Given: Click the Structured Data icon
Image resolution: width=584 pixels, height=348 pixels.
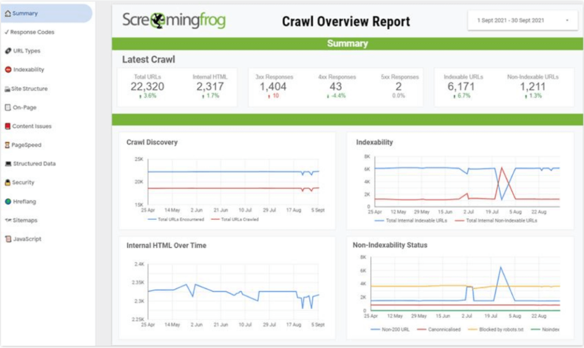Looking at the screenshot, I should pyautogui.click(x=7, y=163).
